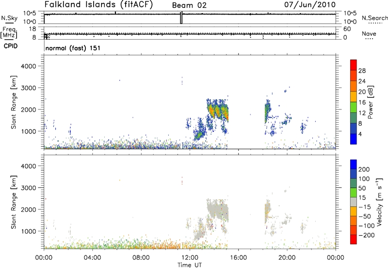Click the gray scatter region near 14:00 in velocity panel
This screenshot has width=388, height=268.
[218, 210]
